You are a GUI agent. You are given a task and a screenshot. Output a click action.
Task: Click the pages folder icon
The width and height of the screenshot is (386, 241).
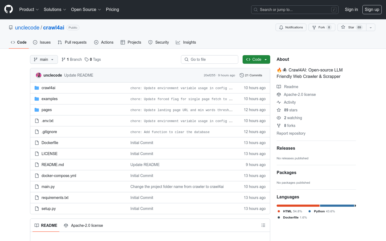click(37, 110)
